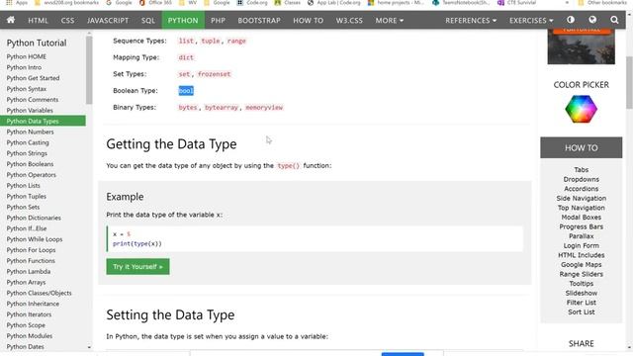633x356 pixels.
Task: Switch to the HTML tutorial tab
Action: [x=38, y=20]
